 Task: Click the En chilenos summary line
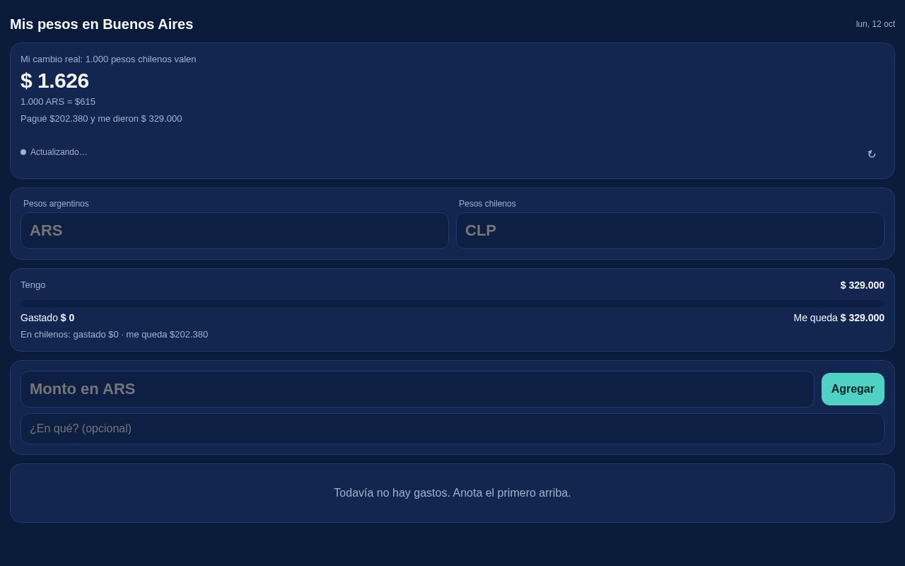pyautogui.click(x=115, y=335)
